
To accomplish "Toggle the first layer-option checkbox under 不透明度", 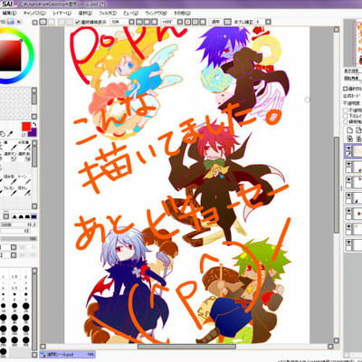I will 346,110.
